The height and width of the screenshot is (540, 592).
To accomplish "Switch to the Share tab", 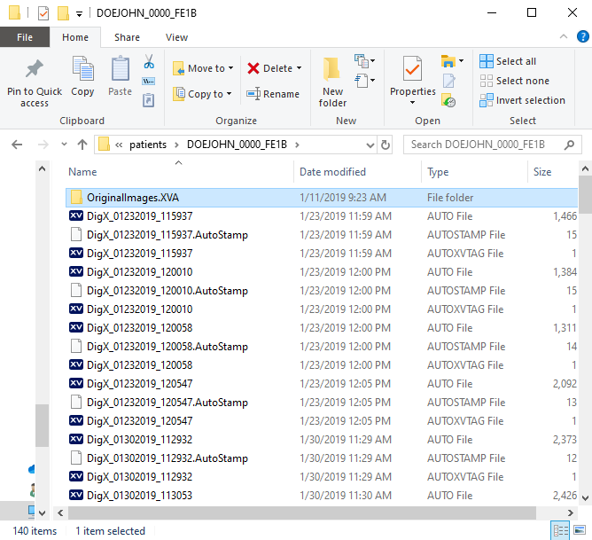I will click(x=127, y=37).
